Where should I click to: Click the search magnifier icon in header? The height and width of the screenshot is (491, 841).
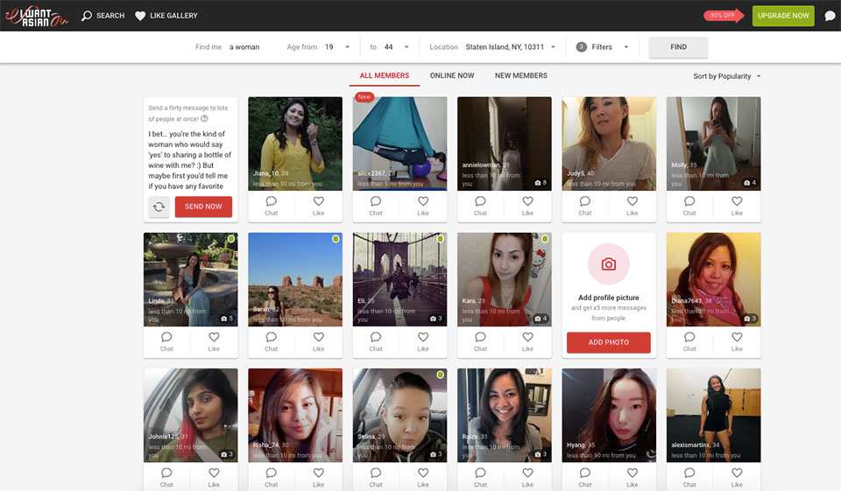click(x=87, y=16)
